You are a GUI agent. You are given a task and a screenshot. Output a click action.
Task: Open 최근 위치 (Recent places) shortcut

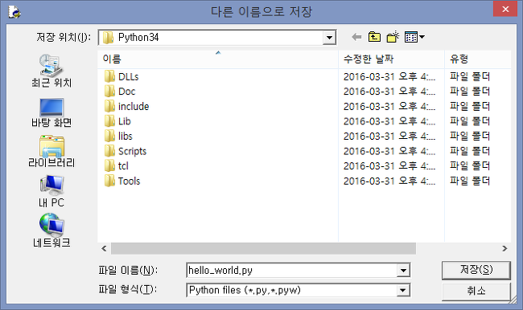pos(51,71)
